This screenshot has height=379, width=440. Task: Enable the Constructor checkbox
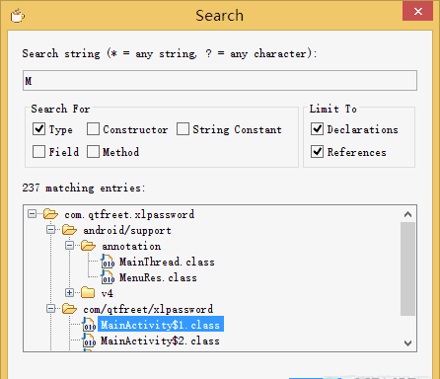click(93, 129)
